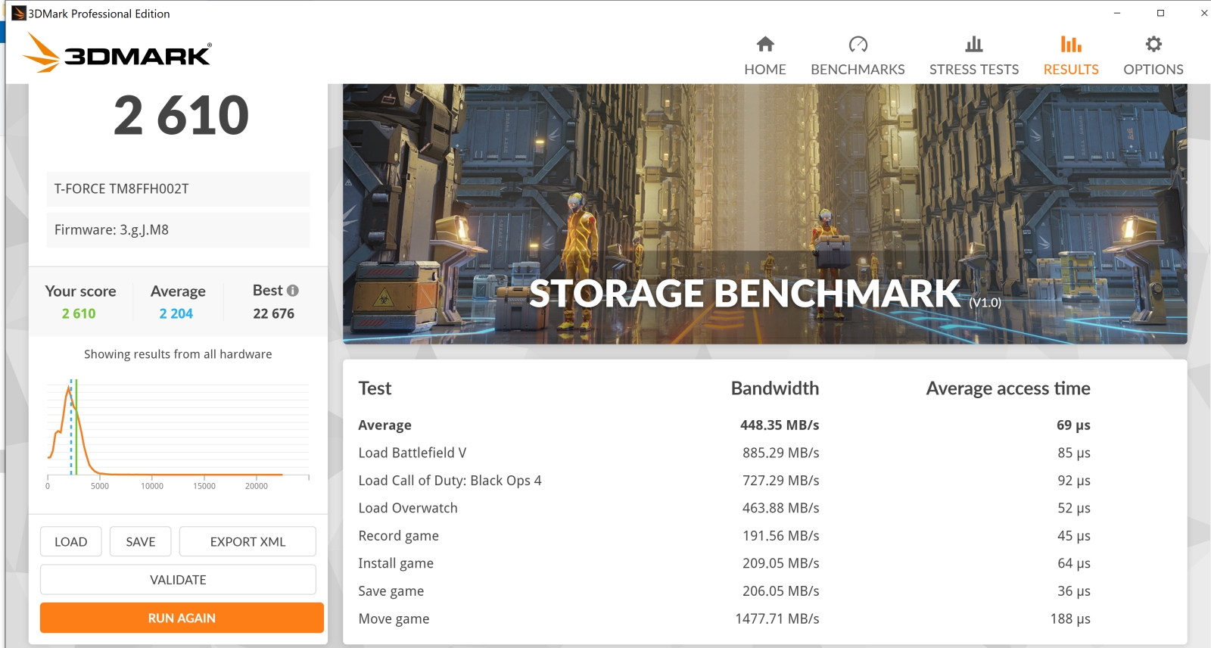Click the Load Overwatch row label
The height and width of the screenshot is (648, 1211).
(408, 508)
